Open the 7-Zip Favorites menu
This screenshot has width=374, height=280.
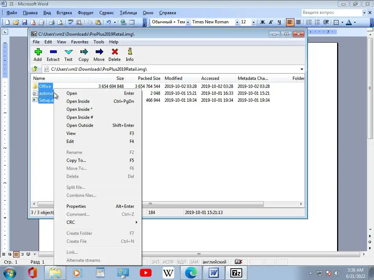[80, 42]
